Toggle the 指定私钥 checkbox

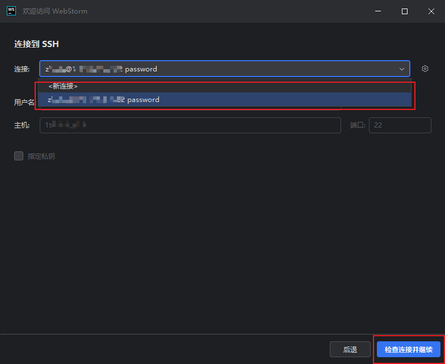coord(19,156)
